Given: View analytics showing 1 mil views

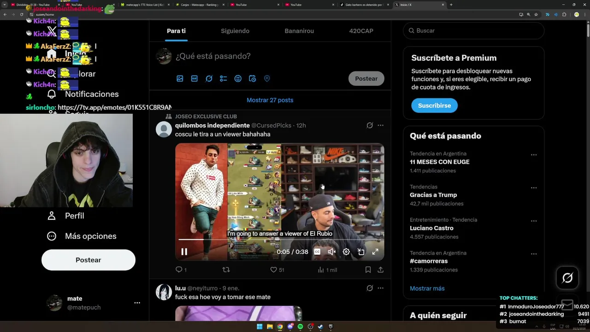Looking at the screenshot, I should [327, 270].
